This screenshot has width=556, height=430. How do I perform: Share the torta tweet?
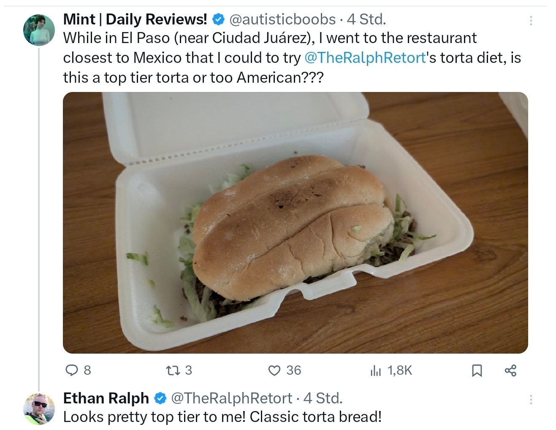coord(510,371)
